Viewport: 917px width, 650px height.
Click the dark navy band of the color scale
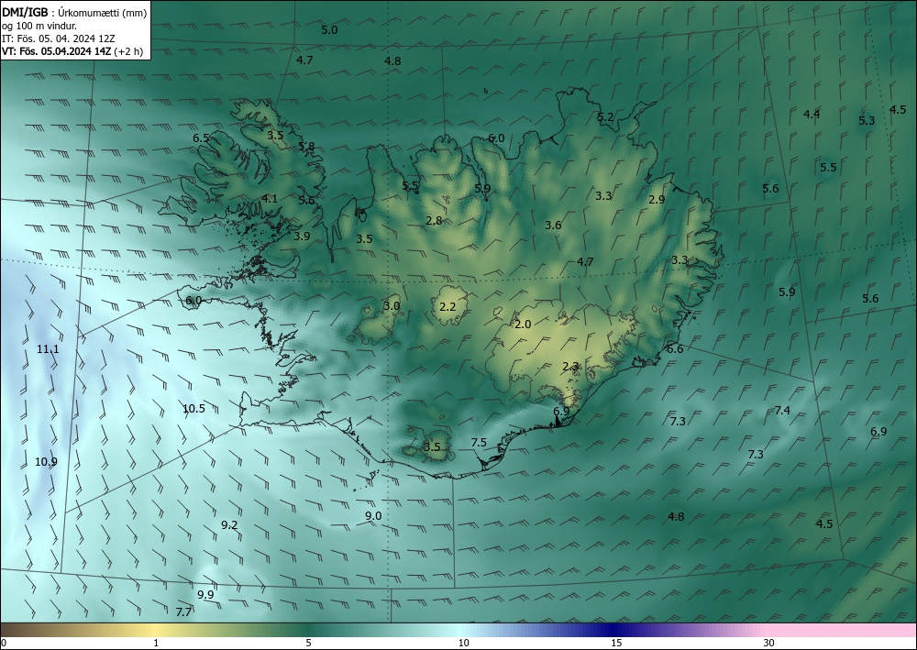click(x=614, y=630)
